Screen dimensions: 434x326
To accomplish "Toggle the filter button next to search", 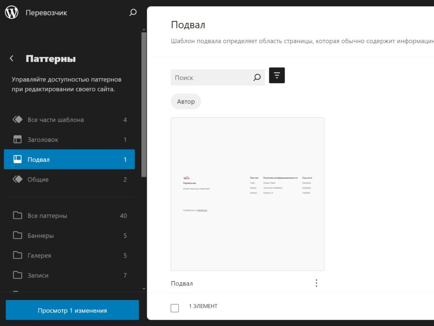I will click(x=277, y=76).
